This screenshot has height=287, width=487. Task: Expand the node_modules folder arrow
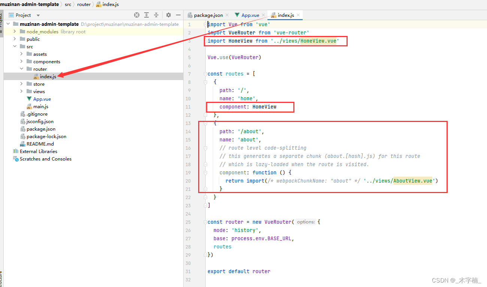coord(15,32)
